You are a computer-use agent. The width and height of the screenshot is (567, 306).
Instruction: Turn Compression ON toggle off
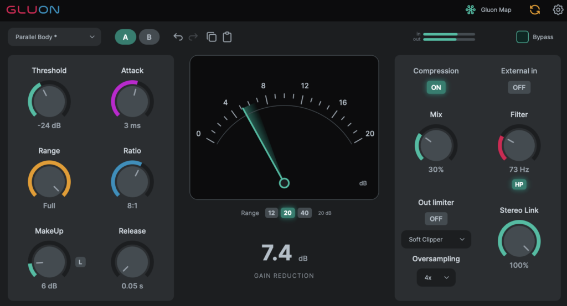436,87
